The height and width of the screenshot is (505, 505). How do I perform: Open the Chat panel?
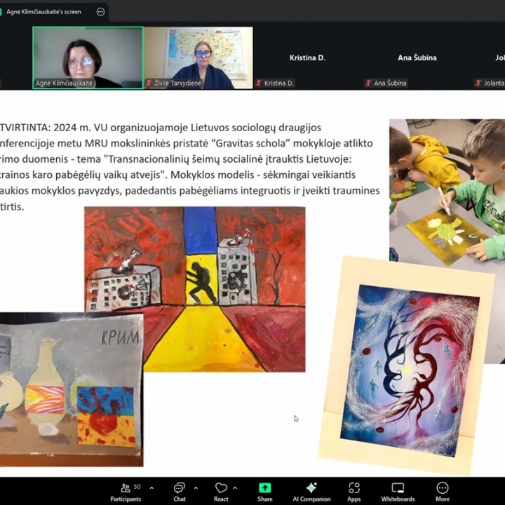click(x=180, y=491)
